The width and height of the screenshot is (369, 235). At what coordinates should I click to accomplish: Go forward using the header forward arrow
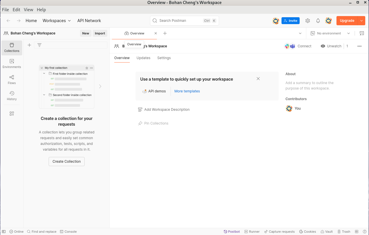19,21
